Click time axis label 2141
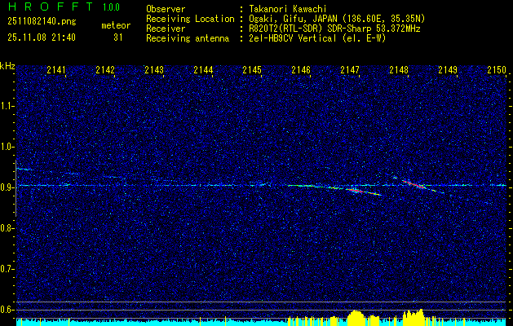 (x=56, y=69)
